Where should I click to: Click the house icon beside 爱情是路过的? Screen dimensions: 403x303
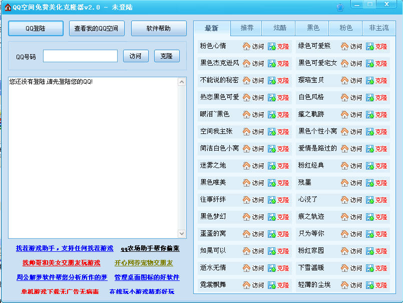click(x=344, y=148)
